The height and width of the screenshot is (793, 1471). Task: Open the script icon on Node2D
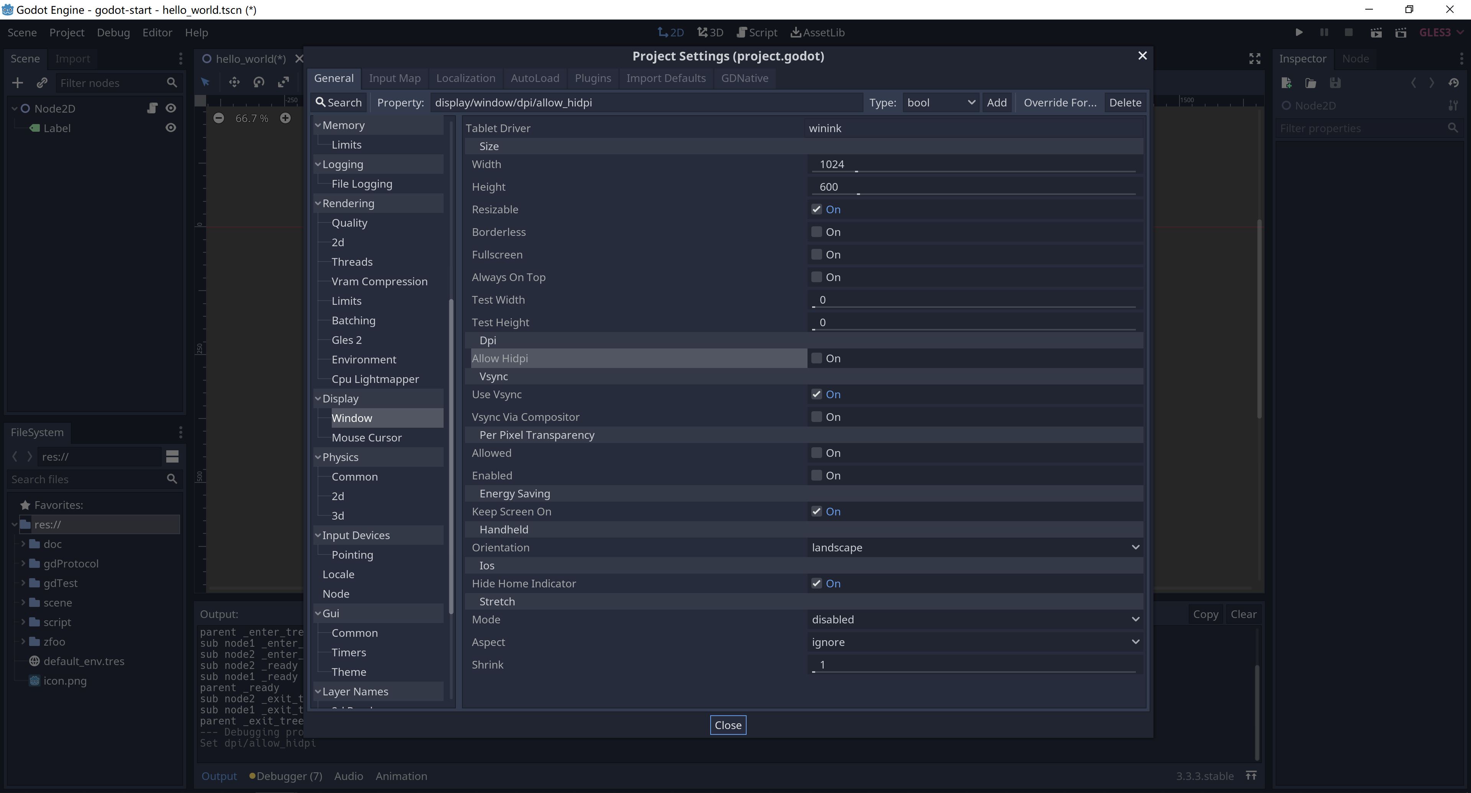click(x=152, y=108)
